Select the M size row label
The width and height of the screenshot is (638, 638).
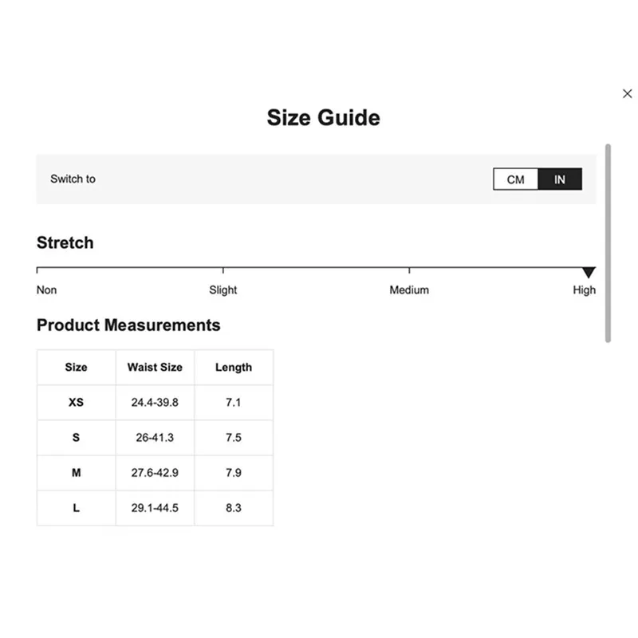pyautogui.click(x=77, y=473)
